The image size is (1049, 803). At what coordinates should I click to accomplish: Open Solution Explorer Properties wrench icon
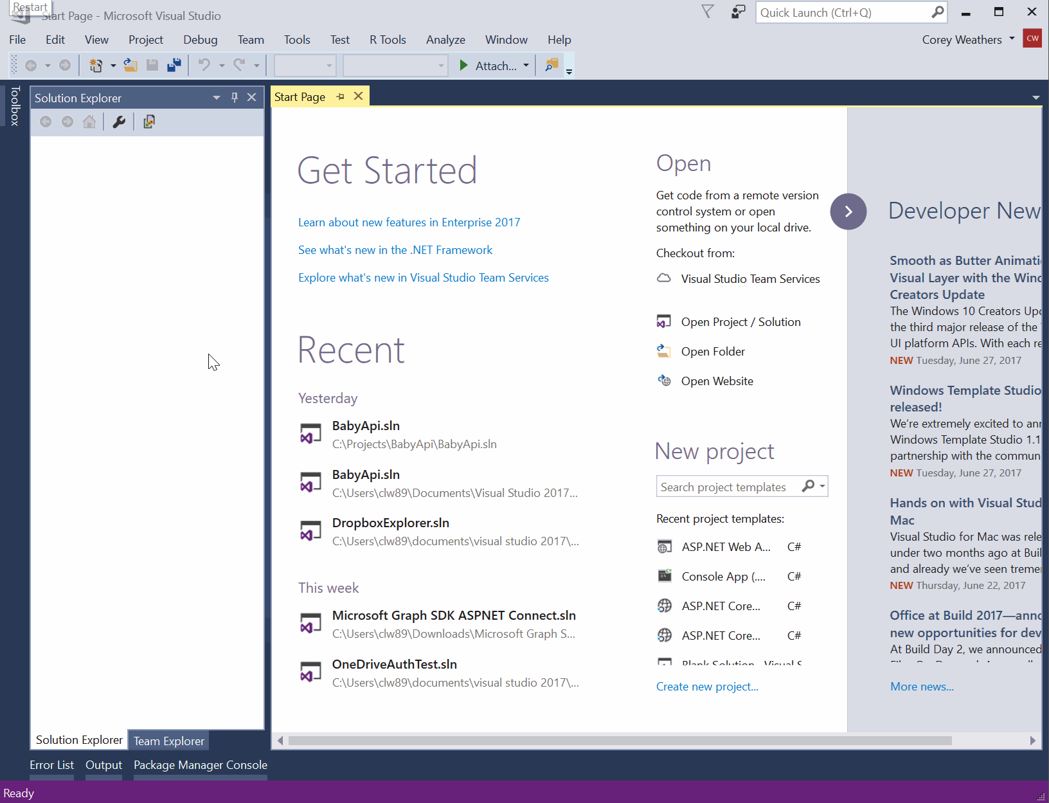point(119,122)
